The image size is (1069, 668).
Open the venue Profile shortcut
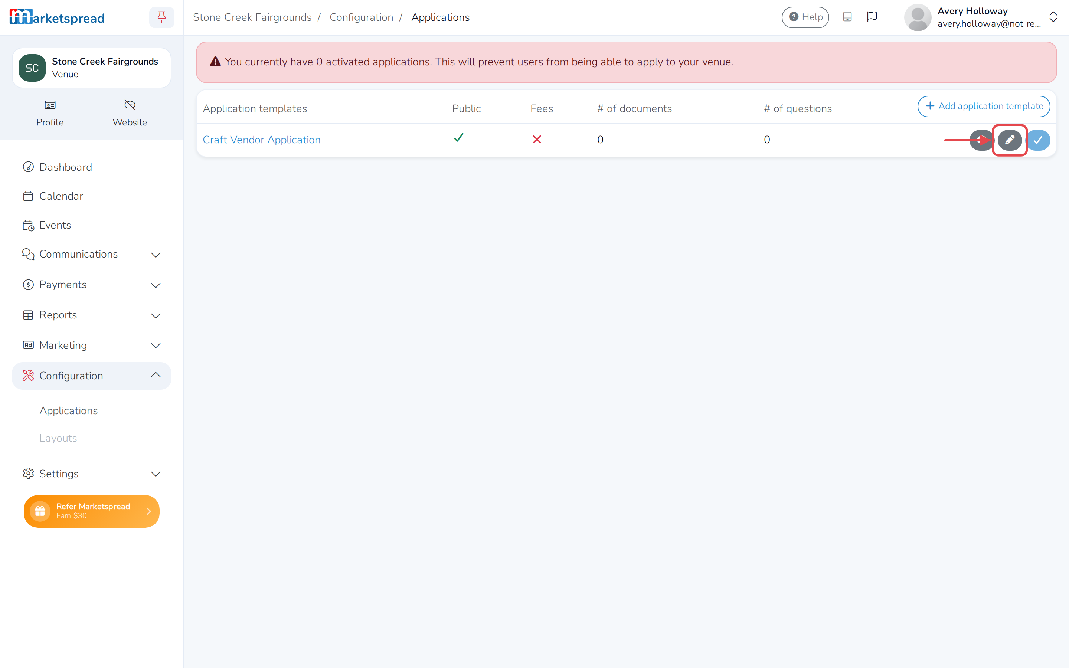(x=50, y=113)
